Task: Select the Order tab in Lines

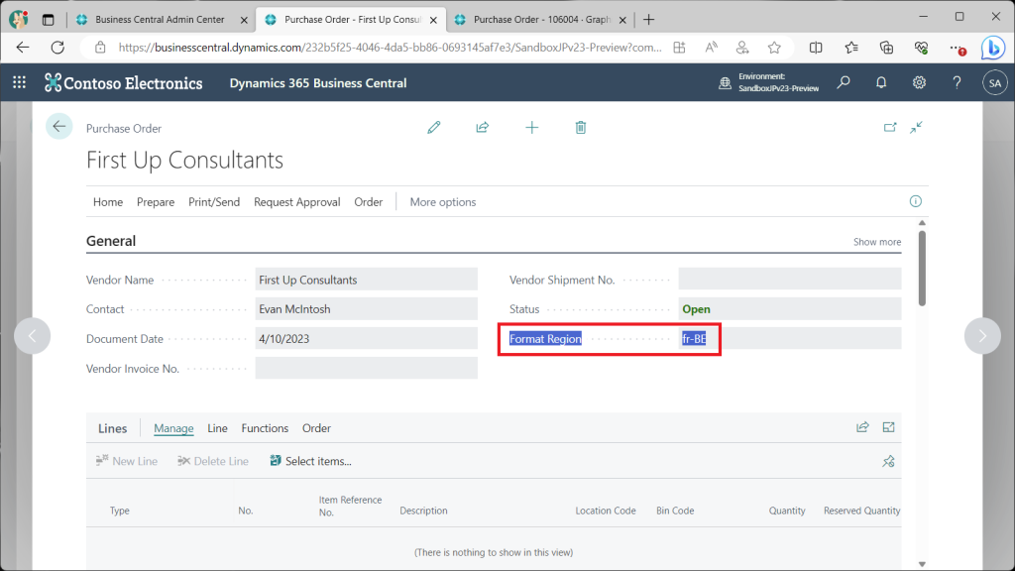Action: [x=316, y=428]
